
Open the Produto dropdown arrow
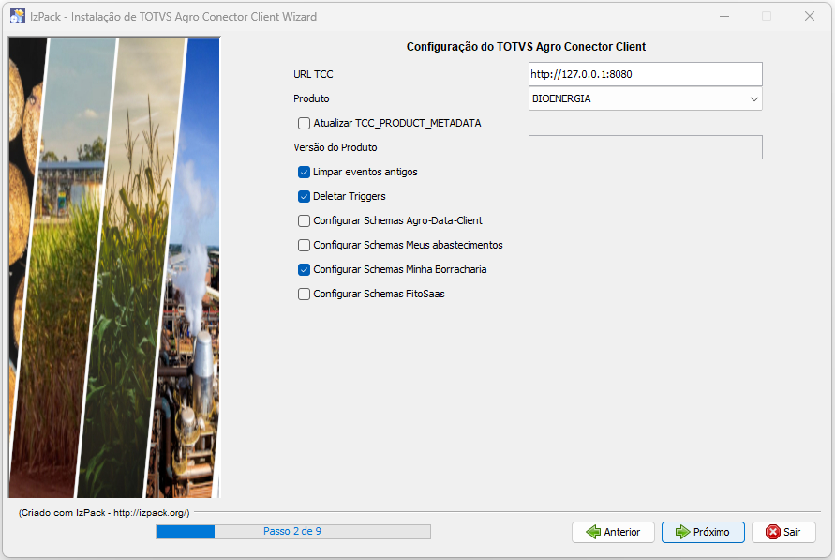[x=753, y=98]
